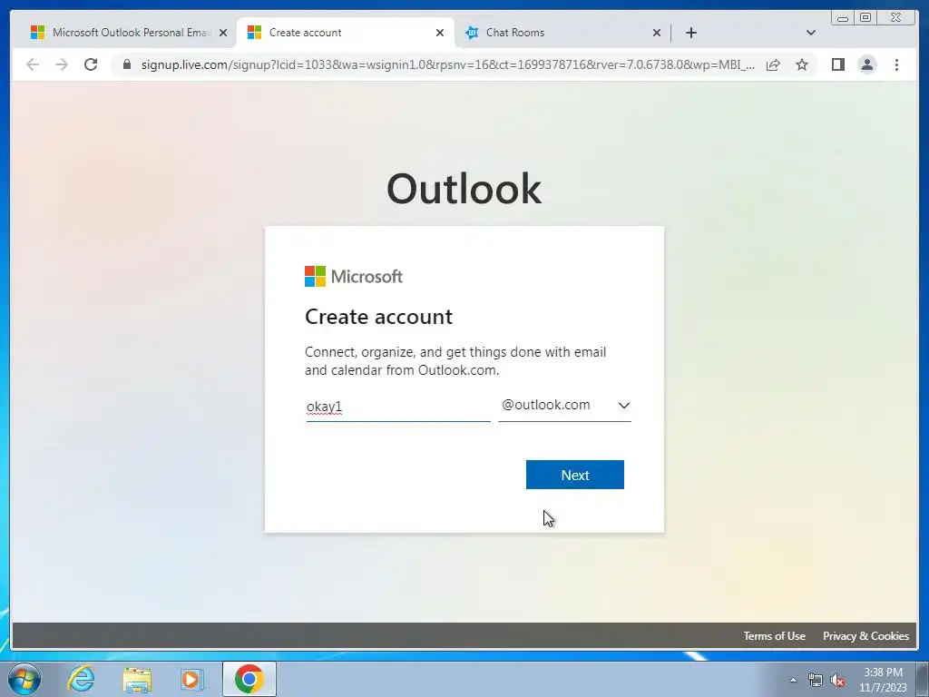Close the Create account tab
929x697 pixels.
click(440, 33)
